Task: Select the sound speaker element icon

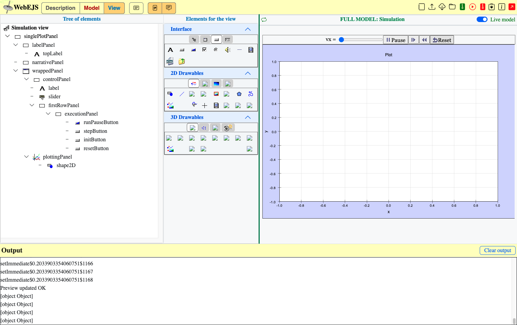Action: tap(228, 50)
